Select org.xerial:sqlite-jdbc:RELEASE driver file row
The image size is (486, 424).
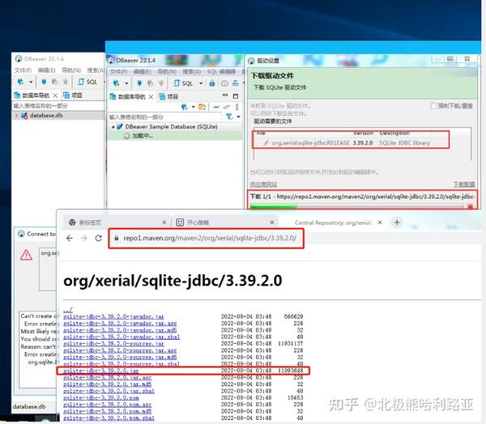[x=350, y=142]
